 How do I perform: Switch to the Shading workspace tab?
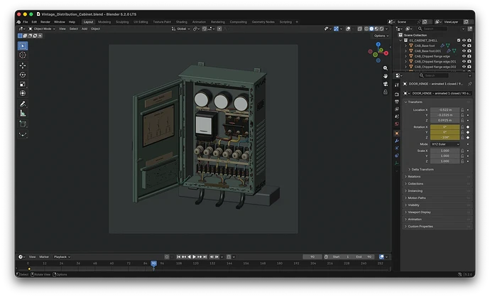pyautogui.click(x=182, y=22)
